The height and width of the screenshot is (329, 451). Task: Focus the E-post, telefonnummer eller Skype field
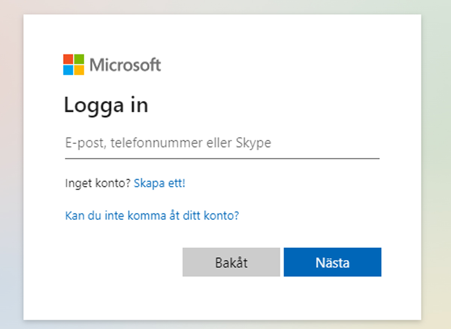tap(222, 144)
